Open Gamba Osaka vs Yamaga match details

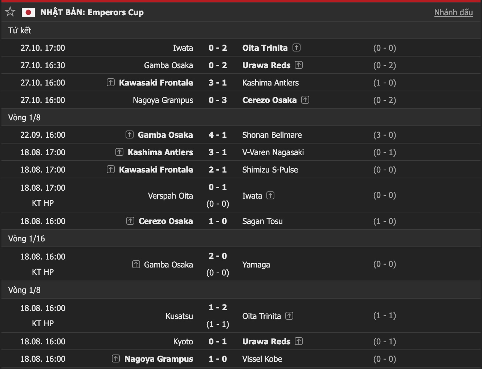[241, 264]
